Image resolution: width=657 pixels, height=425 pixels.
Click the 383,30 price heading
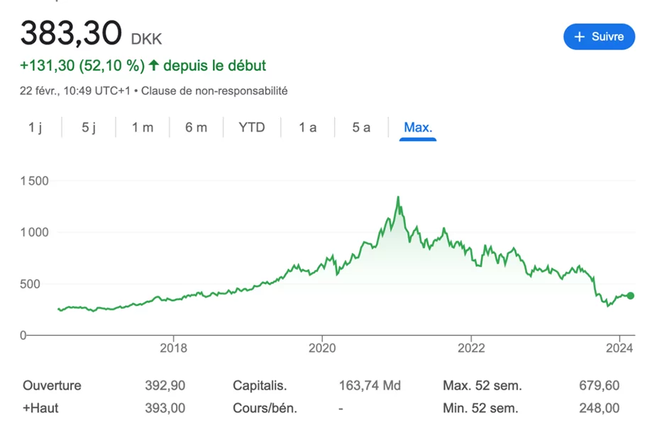pos(72,34)
